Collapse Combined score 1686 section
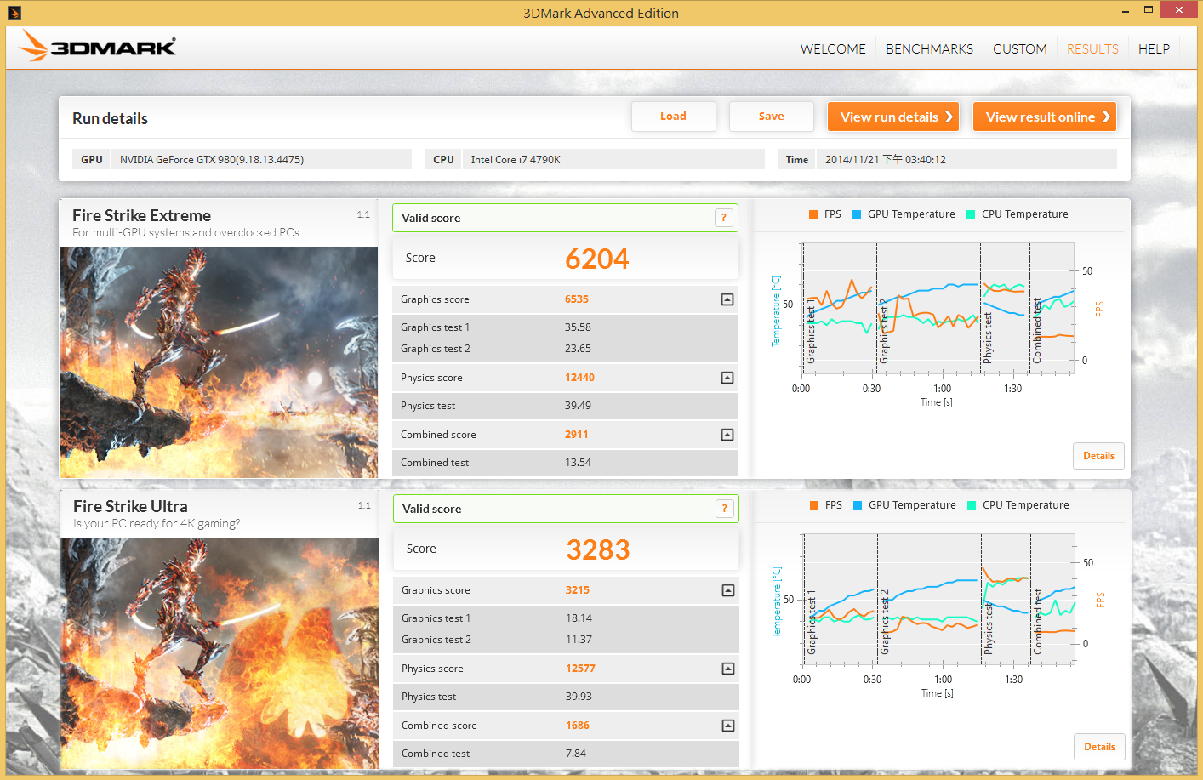 tap(728, 726)
